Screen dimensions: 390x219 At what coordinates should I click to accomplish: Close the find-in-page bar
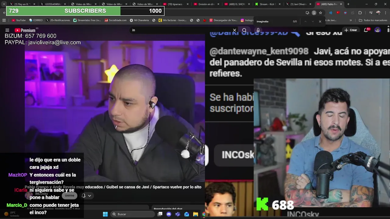320,22
